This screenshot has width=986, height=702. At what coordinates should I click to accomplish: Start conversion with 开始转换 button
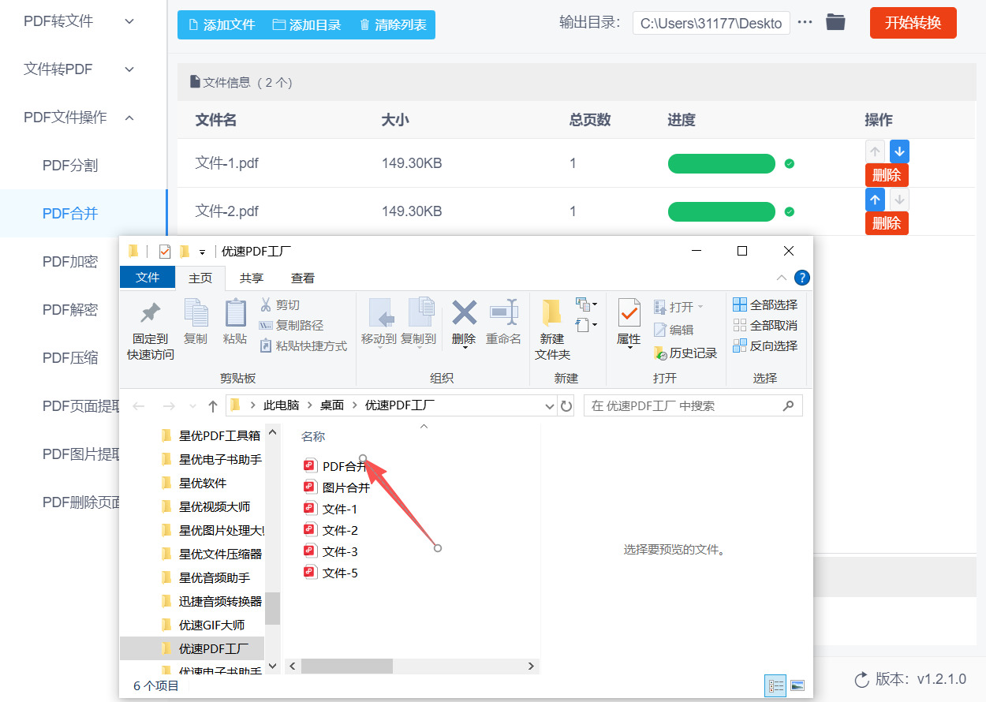click(913, 23)
